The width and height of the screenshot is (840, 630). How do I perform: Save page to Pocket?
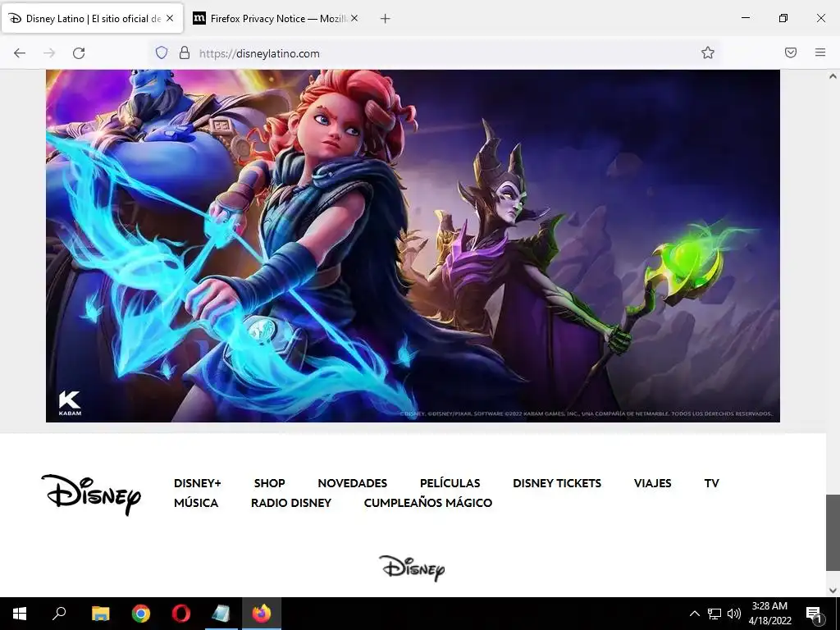point(791,52)
